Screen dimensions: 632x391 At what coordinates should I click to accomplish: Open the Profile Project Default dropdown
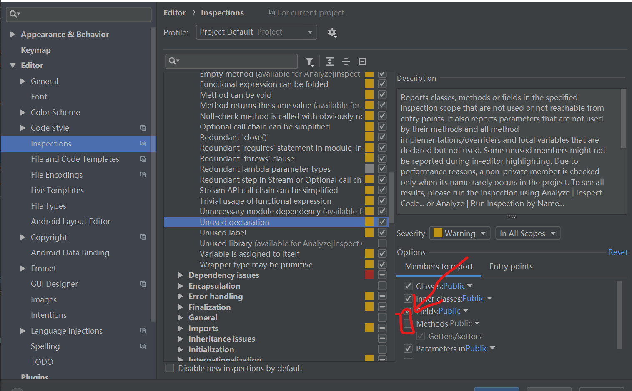pyautogui.click(x=256, y=32)
